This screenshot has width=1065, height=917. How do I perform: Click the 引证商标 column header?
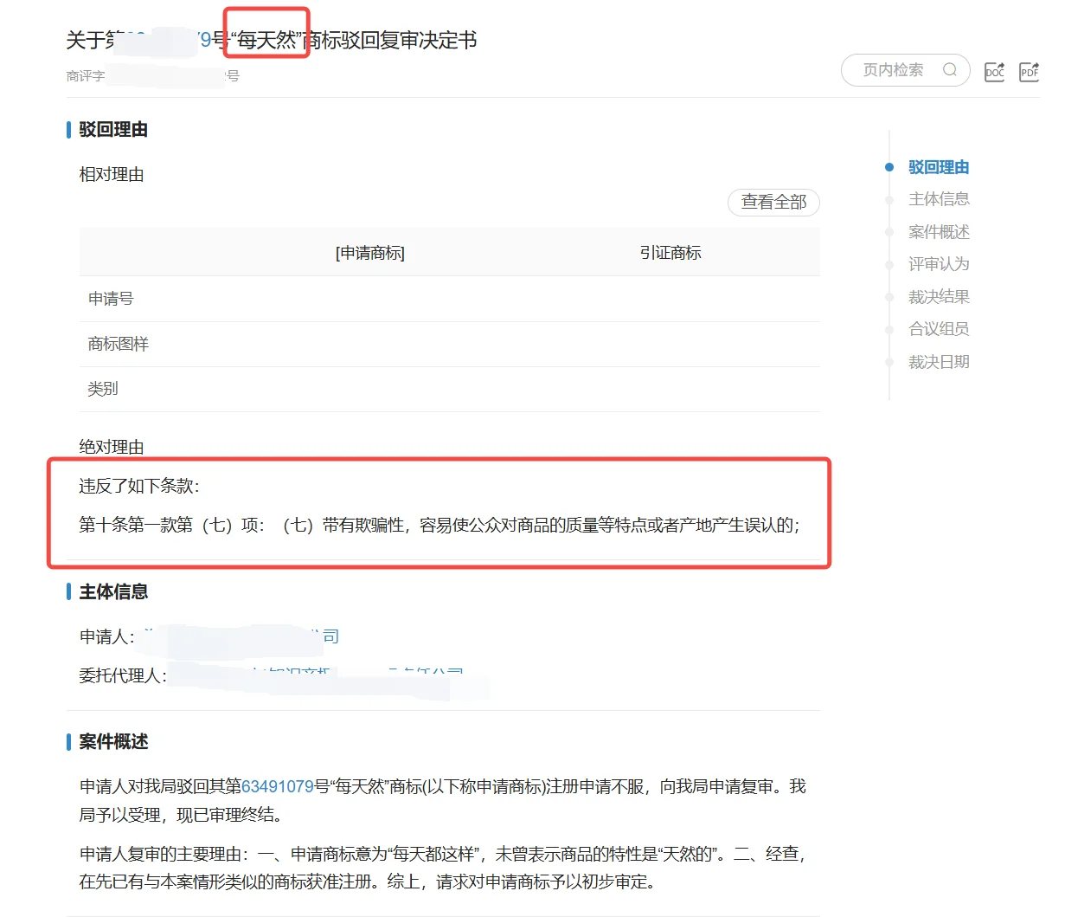pos(670,252)
